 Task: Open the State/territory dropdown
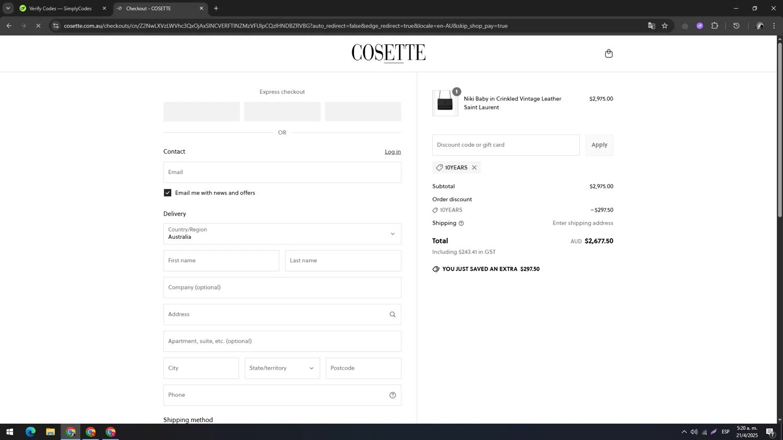(x=282, y=368)
